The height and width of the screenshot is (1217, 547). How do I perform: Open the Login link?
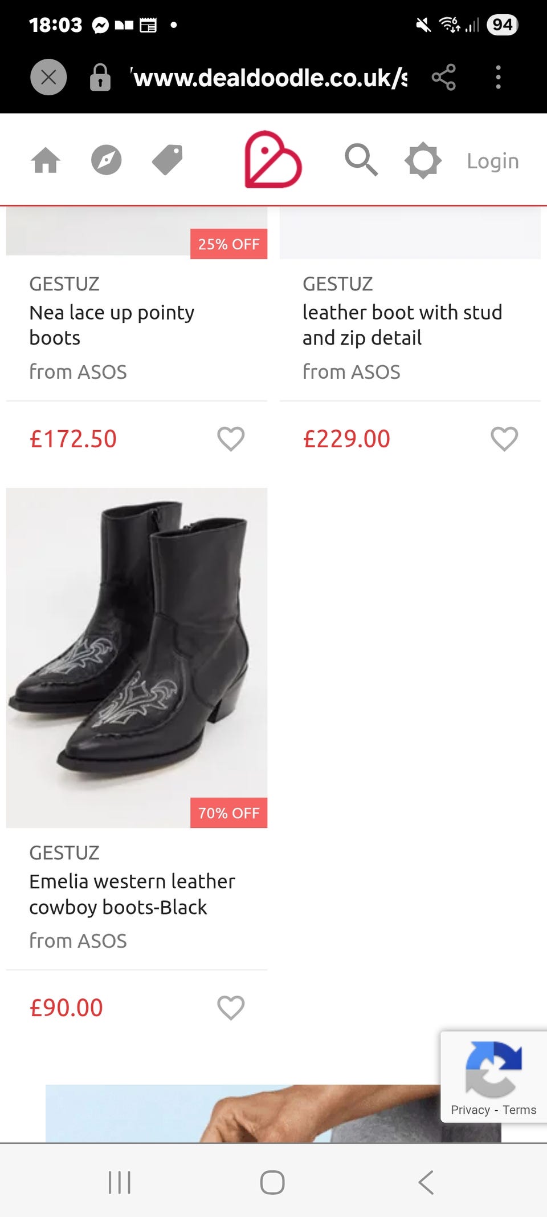point(493,161)
